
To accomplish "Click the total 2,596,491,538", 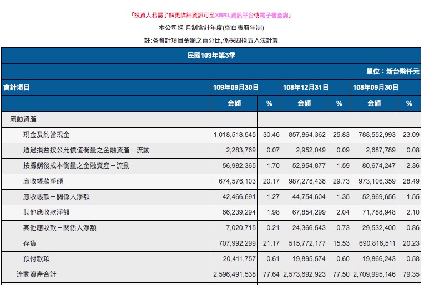I will coord(234,274).
